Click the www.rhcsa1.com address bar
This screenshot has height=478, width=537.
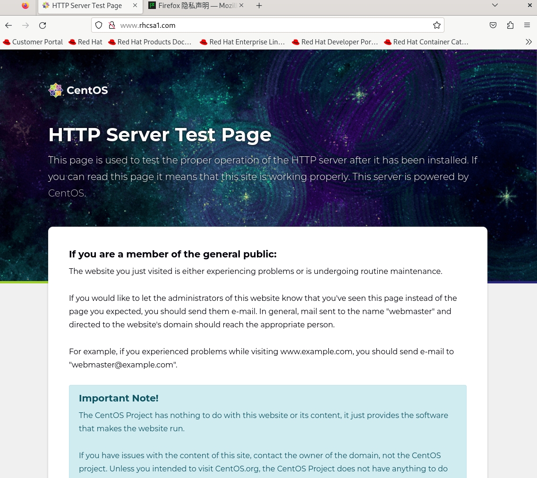268,25
